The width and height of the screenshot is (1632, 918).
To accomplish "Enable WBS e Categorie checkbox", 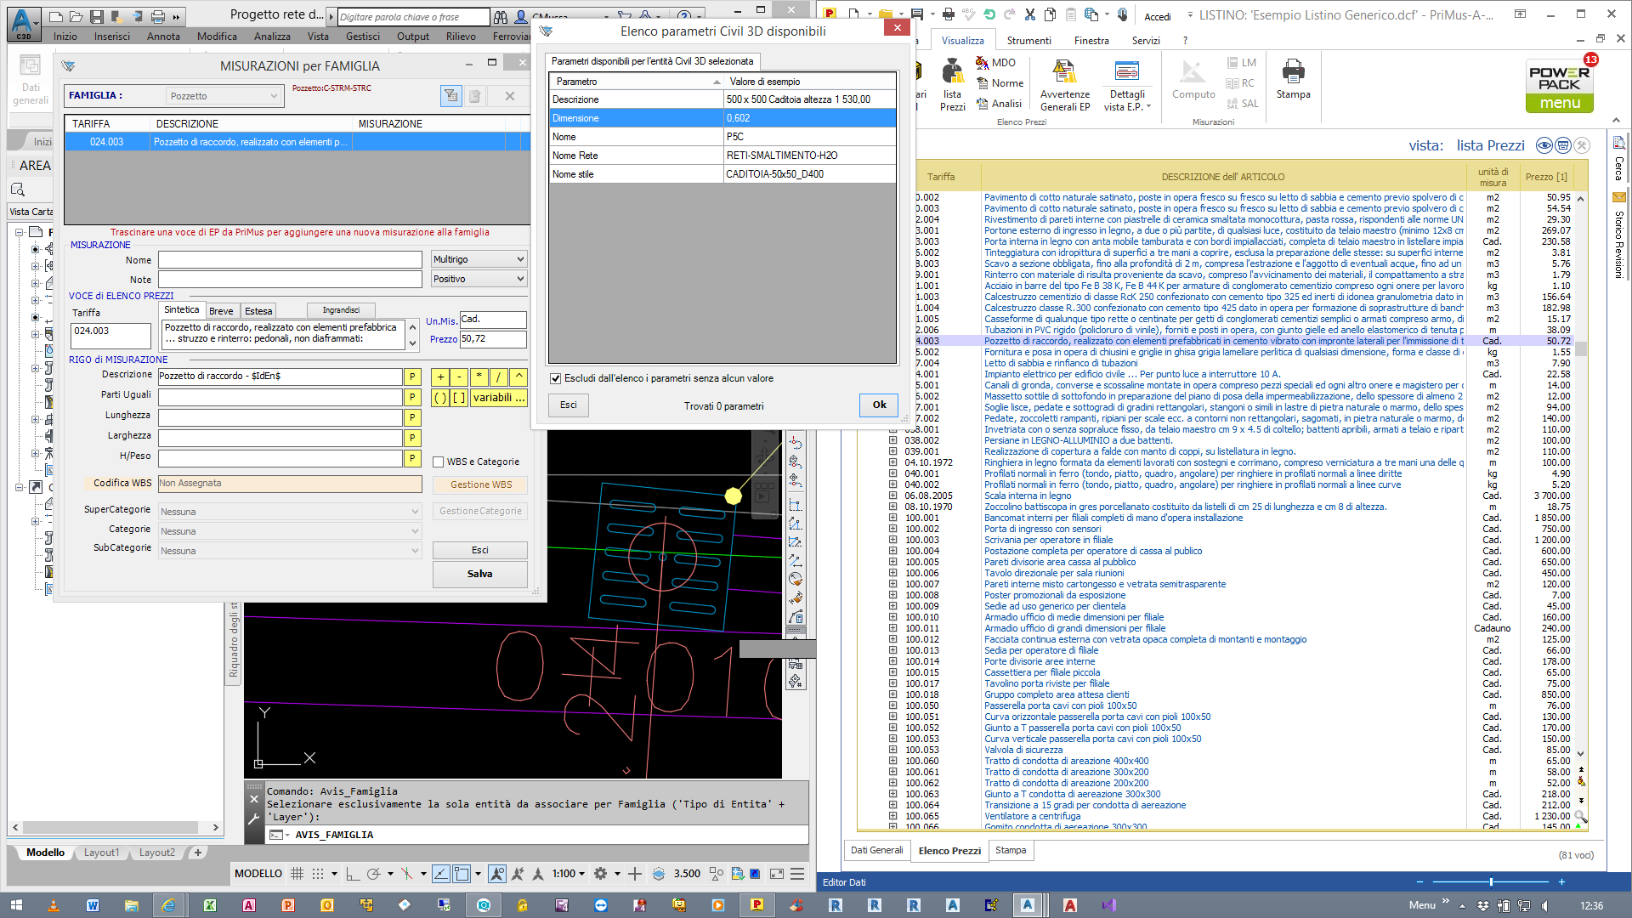I will [x=439, y=462].
